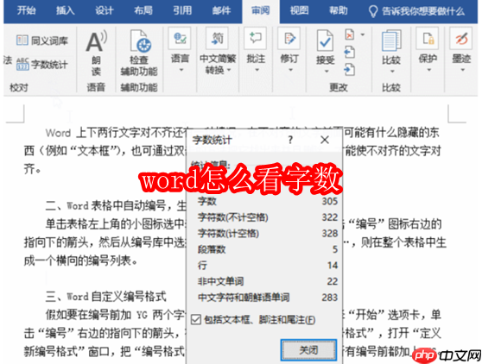Click the reject change icon with red X
Viewport: 482px width, 364px height.
tap(350, 35)
